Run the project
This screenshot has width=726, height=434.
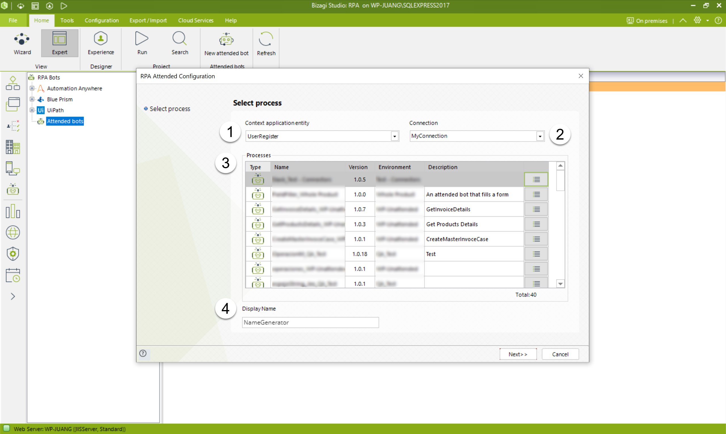142,44
